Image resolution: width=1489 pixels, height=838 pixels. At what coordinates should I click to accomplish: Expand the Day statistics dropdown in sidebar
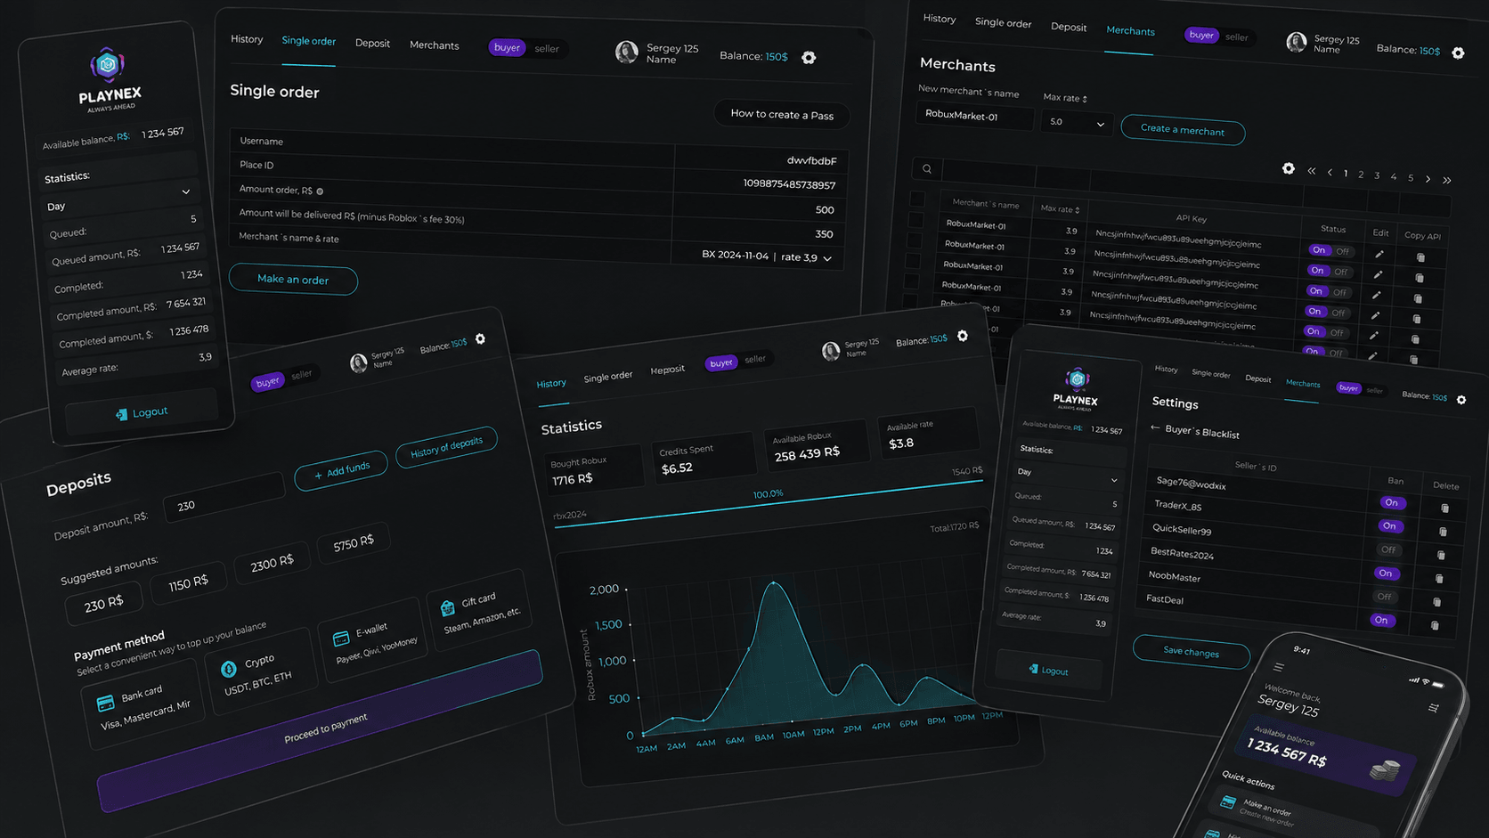point(119,200)
